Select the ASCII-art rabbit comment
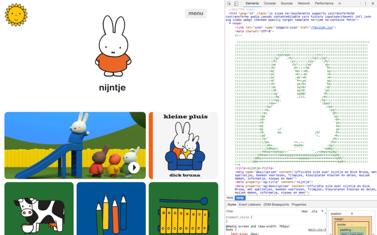The height and width of the screenshot is (235, 377). [302, 100]
